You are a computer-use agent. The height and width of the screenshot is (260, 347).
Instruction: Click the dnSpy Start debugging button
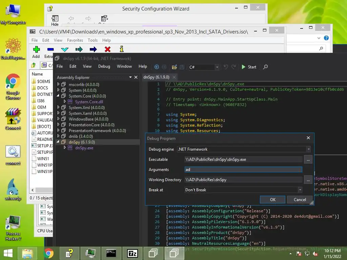tap(249, 67)
